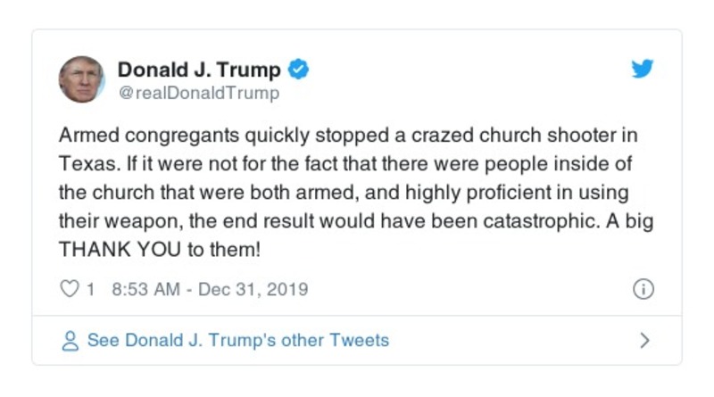Click the @realDonaldTrump handle
The width and height of the screenshot is (714, 397).
(x=198, y=93)
